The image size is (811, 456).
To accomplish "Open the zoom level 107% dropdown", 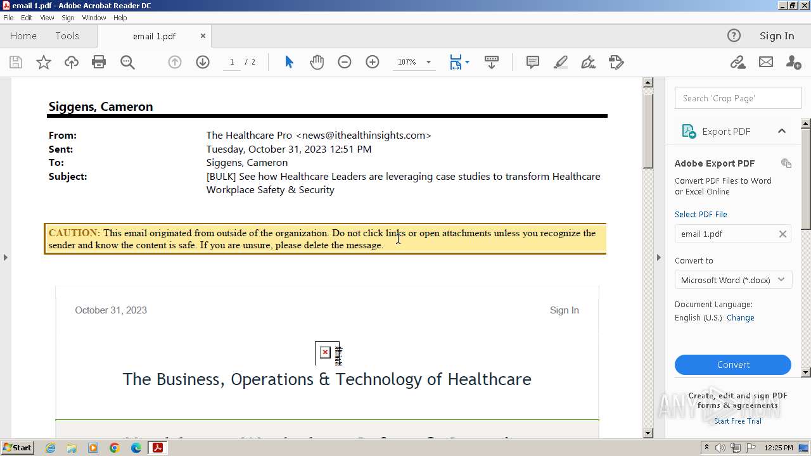I will (x=428, y=62).
